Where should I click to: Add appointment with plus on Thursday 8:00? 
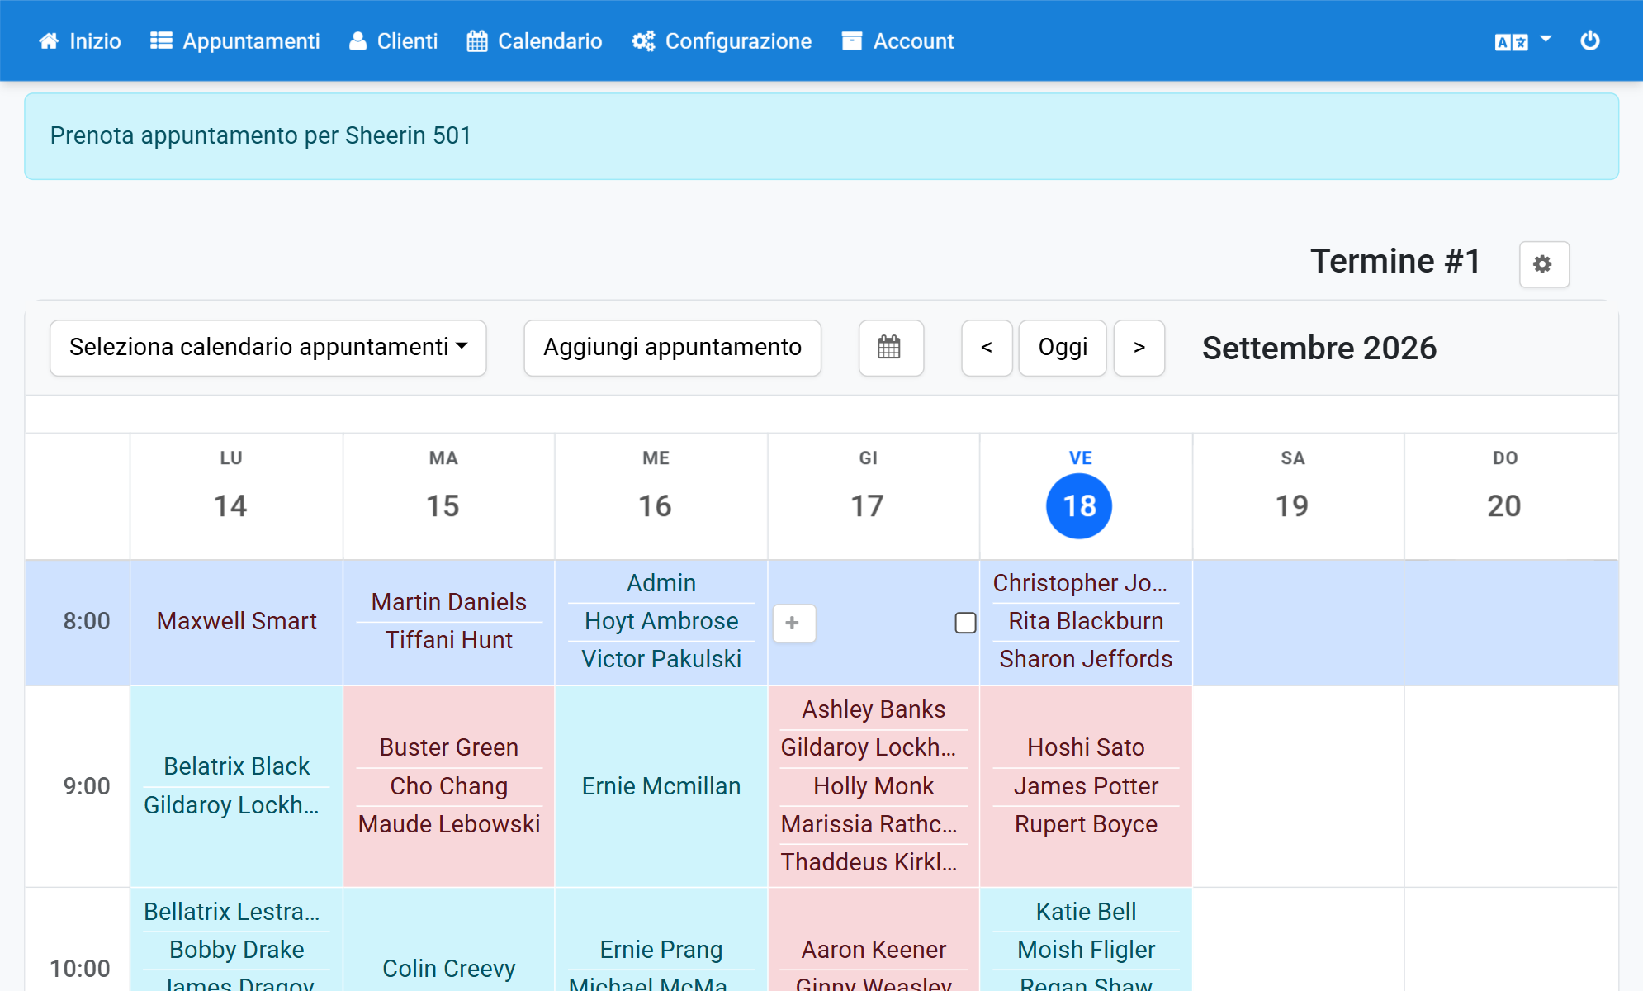click(793, 623)
